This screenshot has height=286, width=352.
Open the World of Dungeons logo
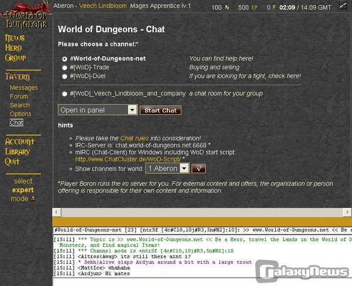(x=25, y=15)
